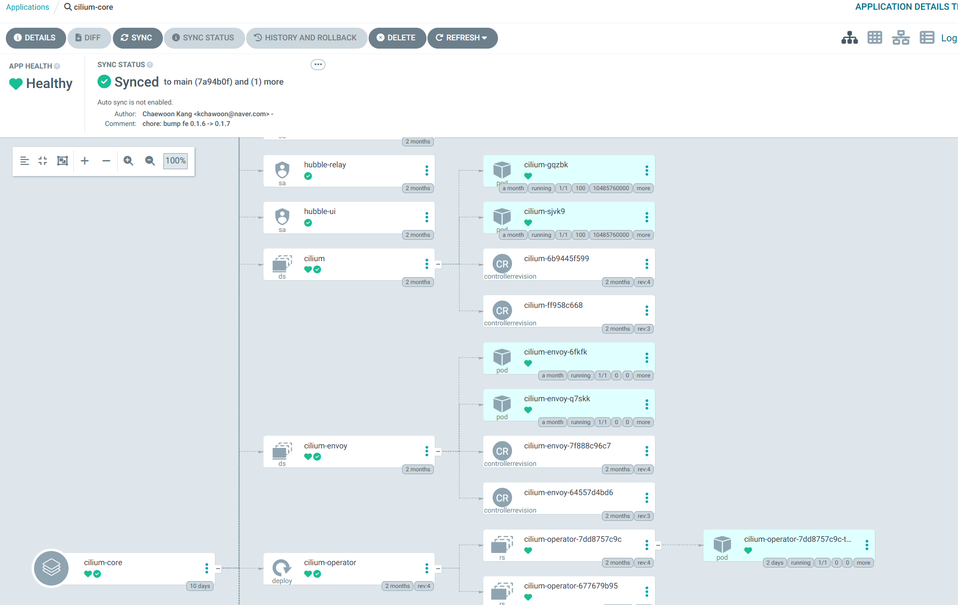Open options menu on cilium-operator deployment
Viewport: 958px width, 605px height.
(x=426, y=568)
